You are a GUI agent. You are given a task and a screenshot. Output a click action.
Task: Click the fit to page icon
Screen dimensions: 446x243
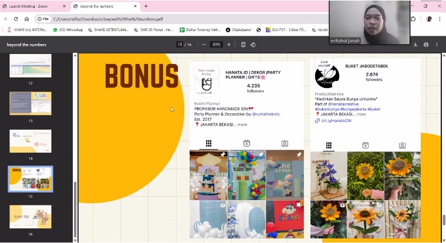point(244,45)
